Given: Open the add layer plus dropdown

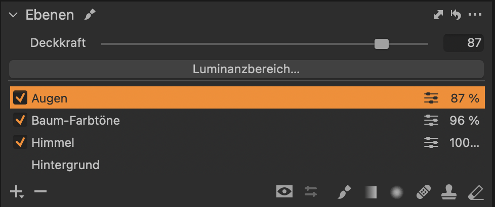Looking at the screenshot, I should click(17, 192).
